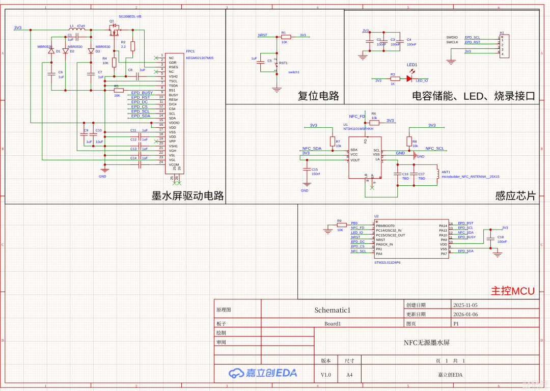Select the V1.0 version field

(x=325, y=375)
